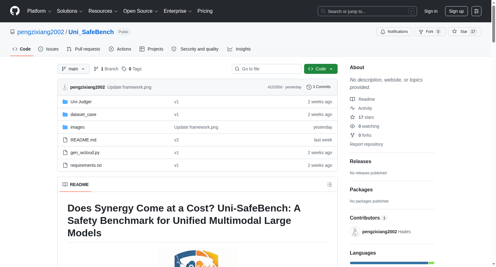Click the Search or jump to field
Image resolution: width=496 pixels, height=267 pixels.
[x=367, y=11]
